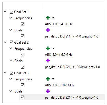Click purple plus to add Goal Set 3 goal
The image size is (107, 105).
pyautogui.click(x=48, y=91)
